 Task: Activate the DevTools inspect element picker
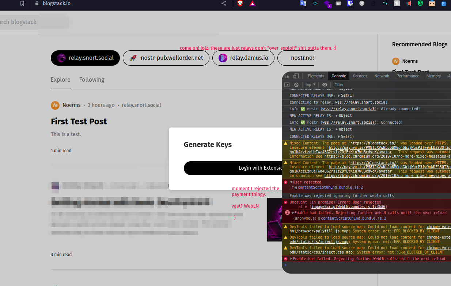tap(287, 76)
